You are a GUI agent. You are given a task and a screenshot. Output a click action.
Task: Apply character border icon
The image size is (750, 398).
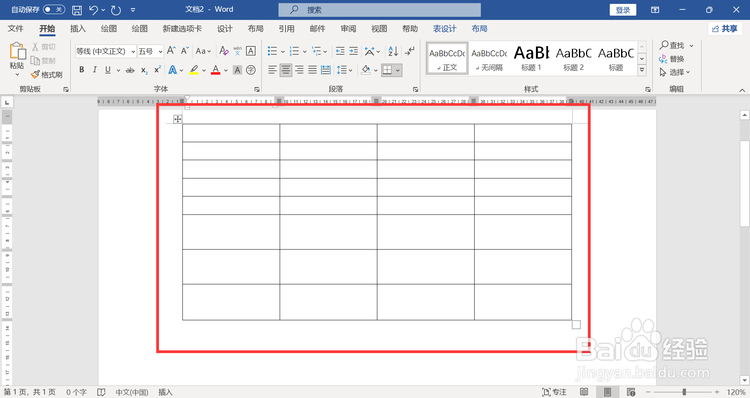coord(251,51)
